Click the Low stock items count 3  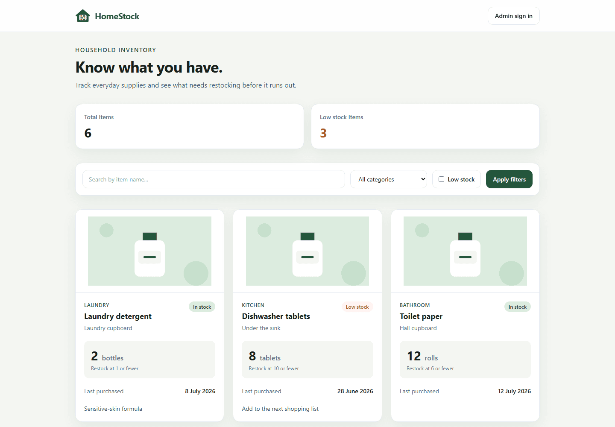(x=323, y=133)
